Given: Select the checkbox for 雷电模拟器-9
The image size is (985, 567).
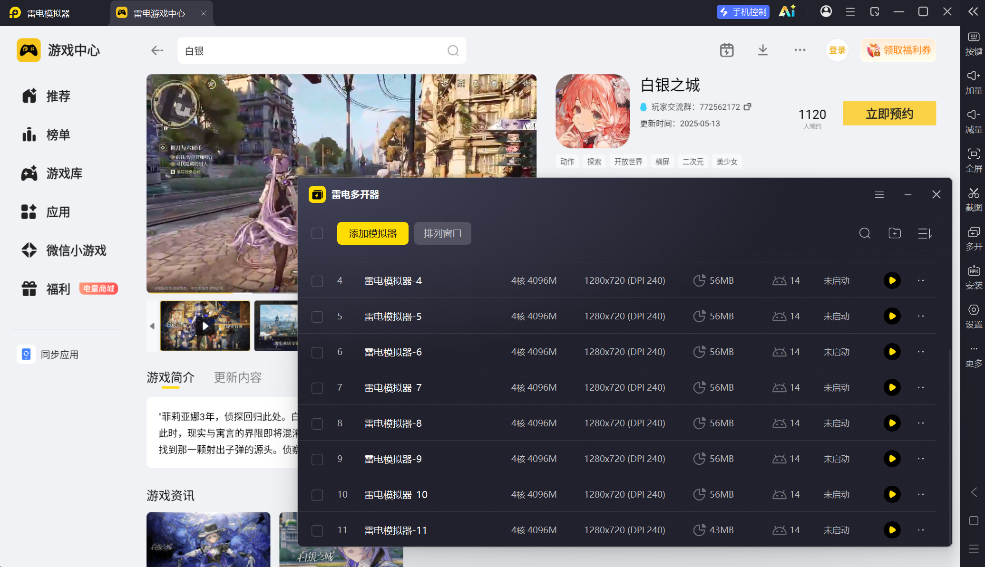Looking at the screenshot, I should point(317,459).
